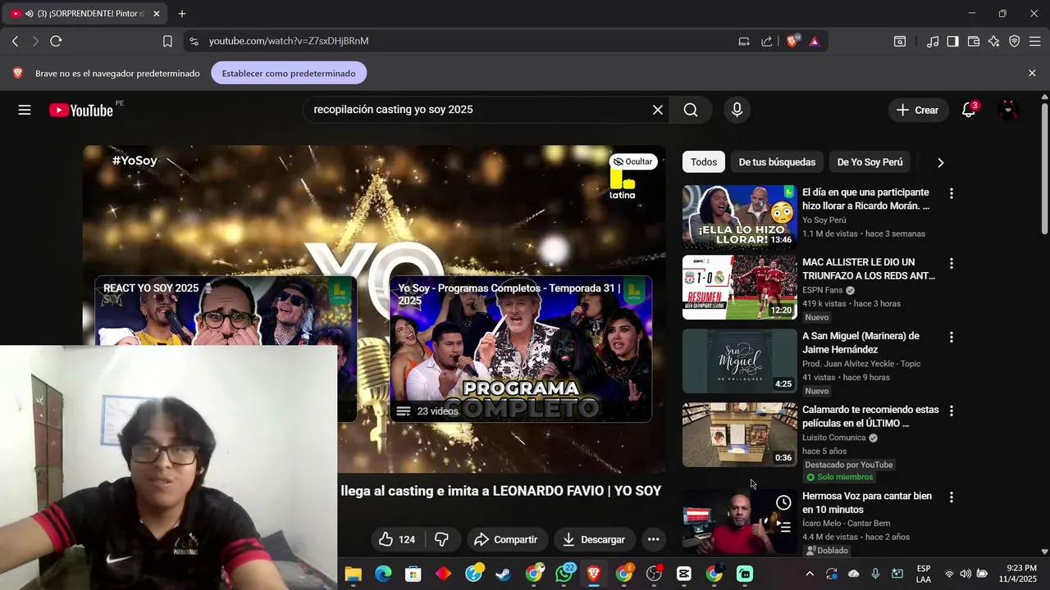Screen dimensions: 1050x590
Task: Download the video with Descargar
Action: (595, 539)
